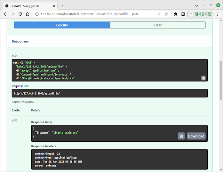The height and width of the screenshot is (172, 223).
Task: Click the scrollbar down arrow
Action: tap(221, 170)
